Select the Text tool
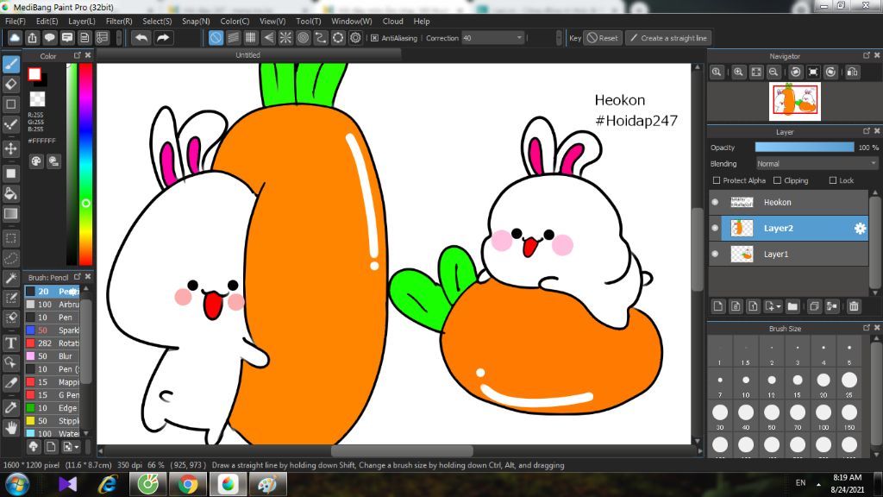Screen dimensions: 883x497 [x=10, y=343]
